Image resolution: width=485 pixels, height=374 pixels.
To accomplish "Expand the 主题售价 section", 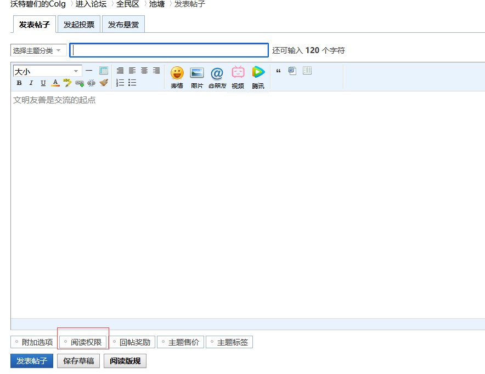I will coord(181,342).
